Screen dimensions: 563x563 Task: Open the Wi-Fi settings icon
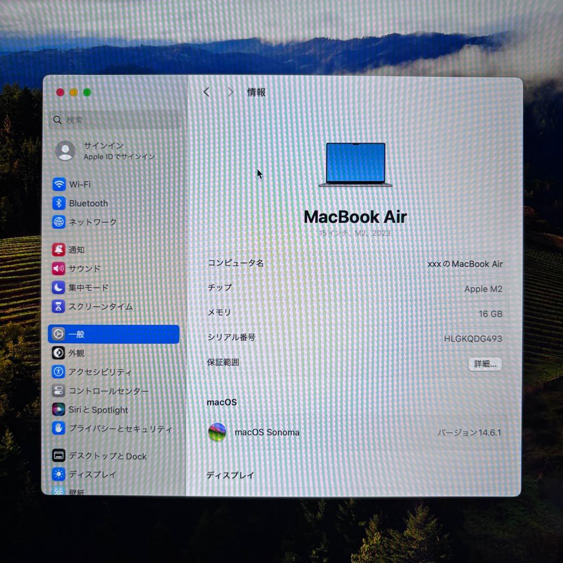pos(59,185)
